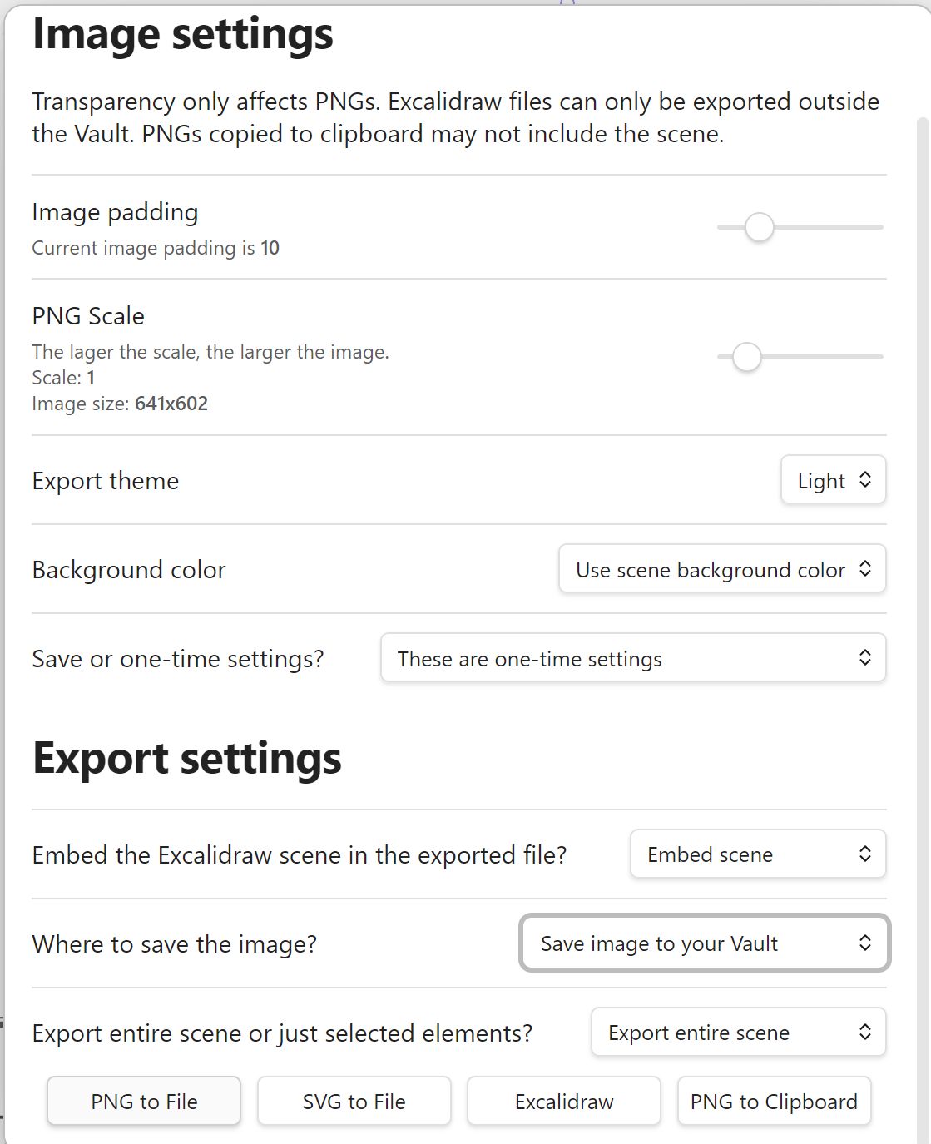Click the chevron arrows on the Export entire scene selector
The image size is (931, 1144).
pyautogui.click(x=865, y=1032)
